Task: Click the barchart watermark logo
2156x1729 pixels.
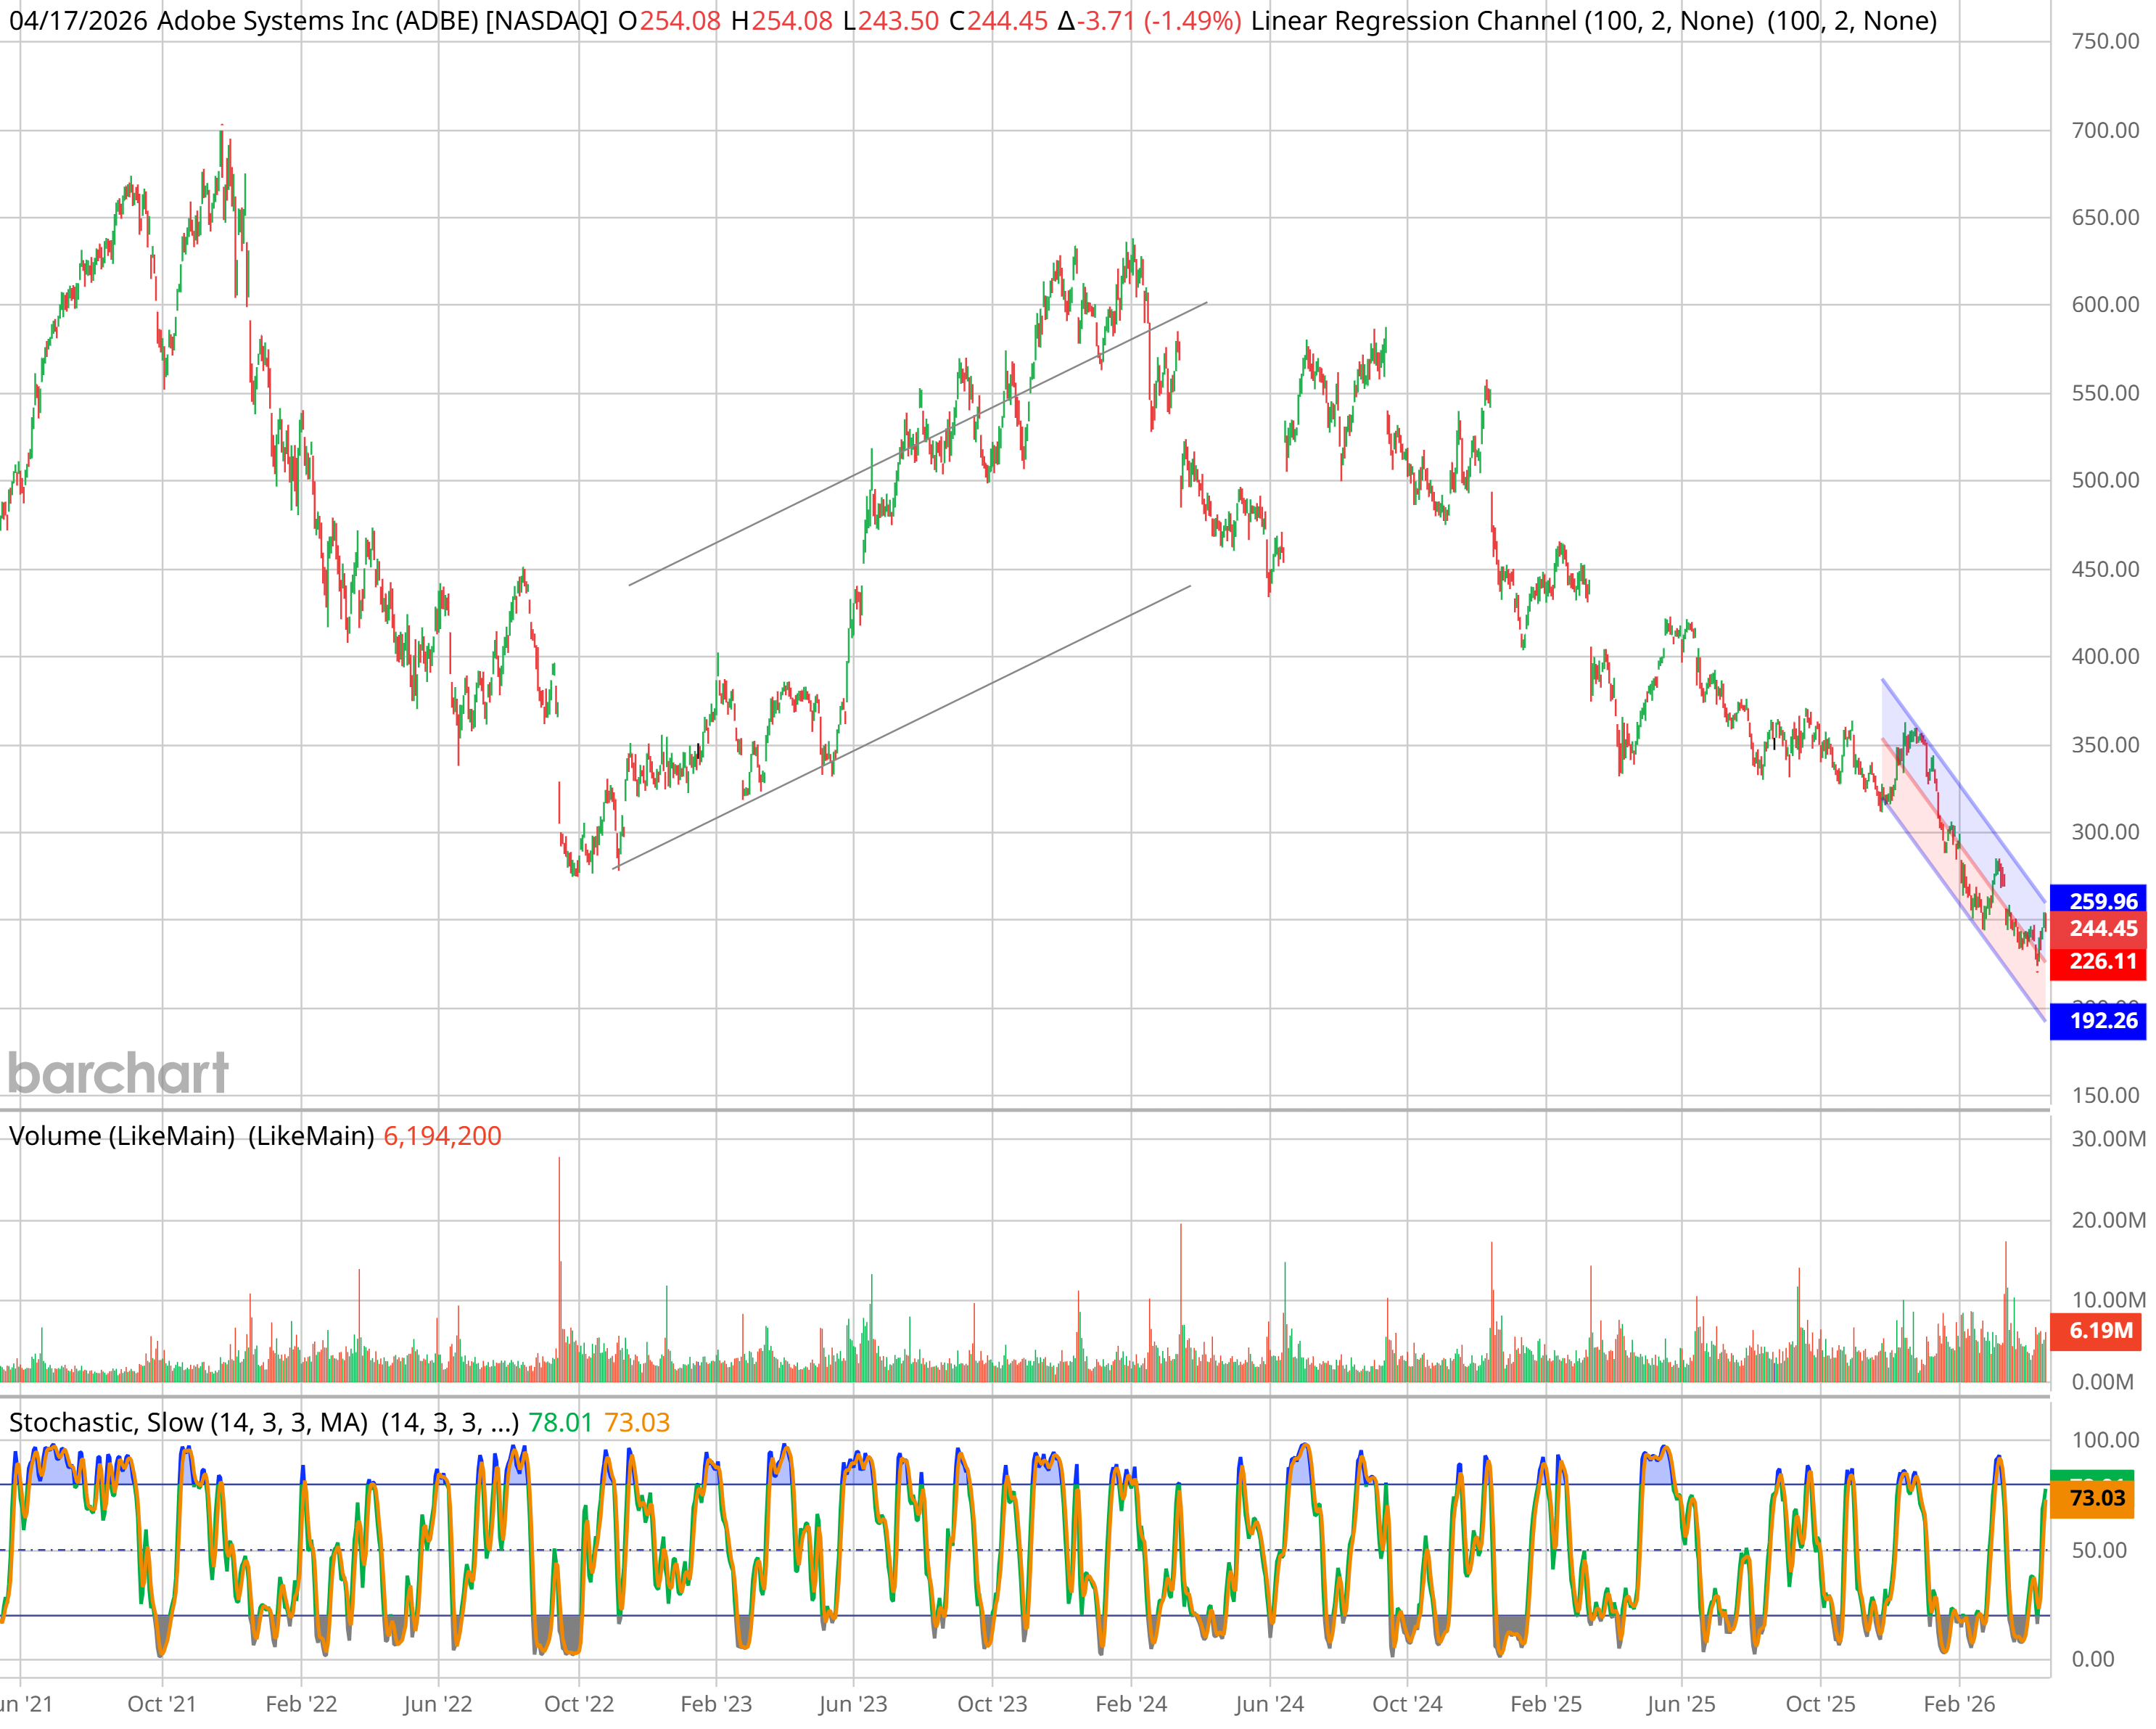Action: (118, 1074)
